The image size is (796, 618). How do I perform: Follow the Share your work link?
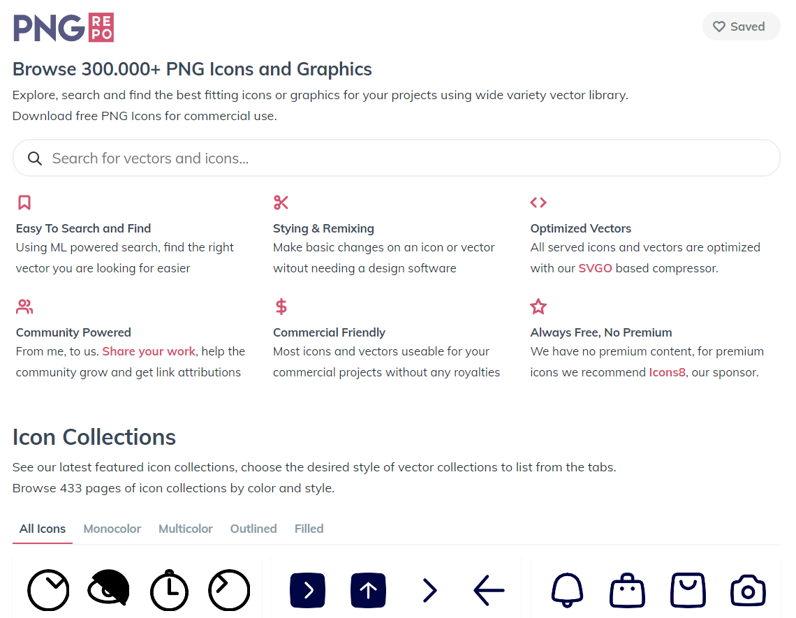(149, 351)
